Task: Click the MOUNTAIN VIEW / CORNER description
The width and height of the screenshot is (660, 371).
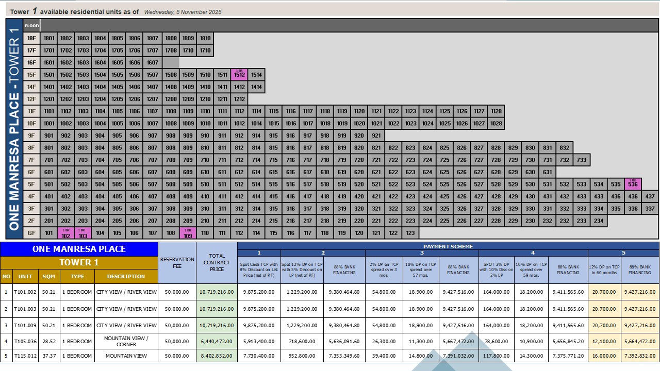Action: (126, 341)
